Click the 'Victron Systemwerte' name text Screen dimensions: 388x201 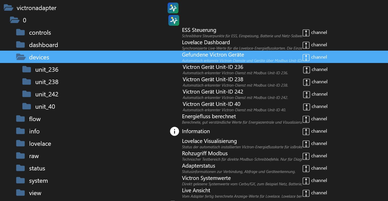206,178
